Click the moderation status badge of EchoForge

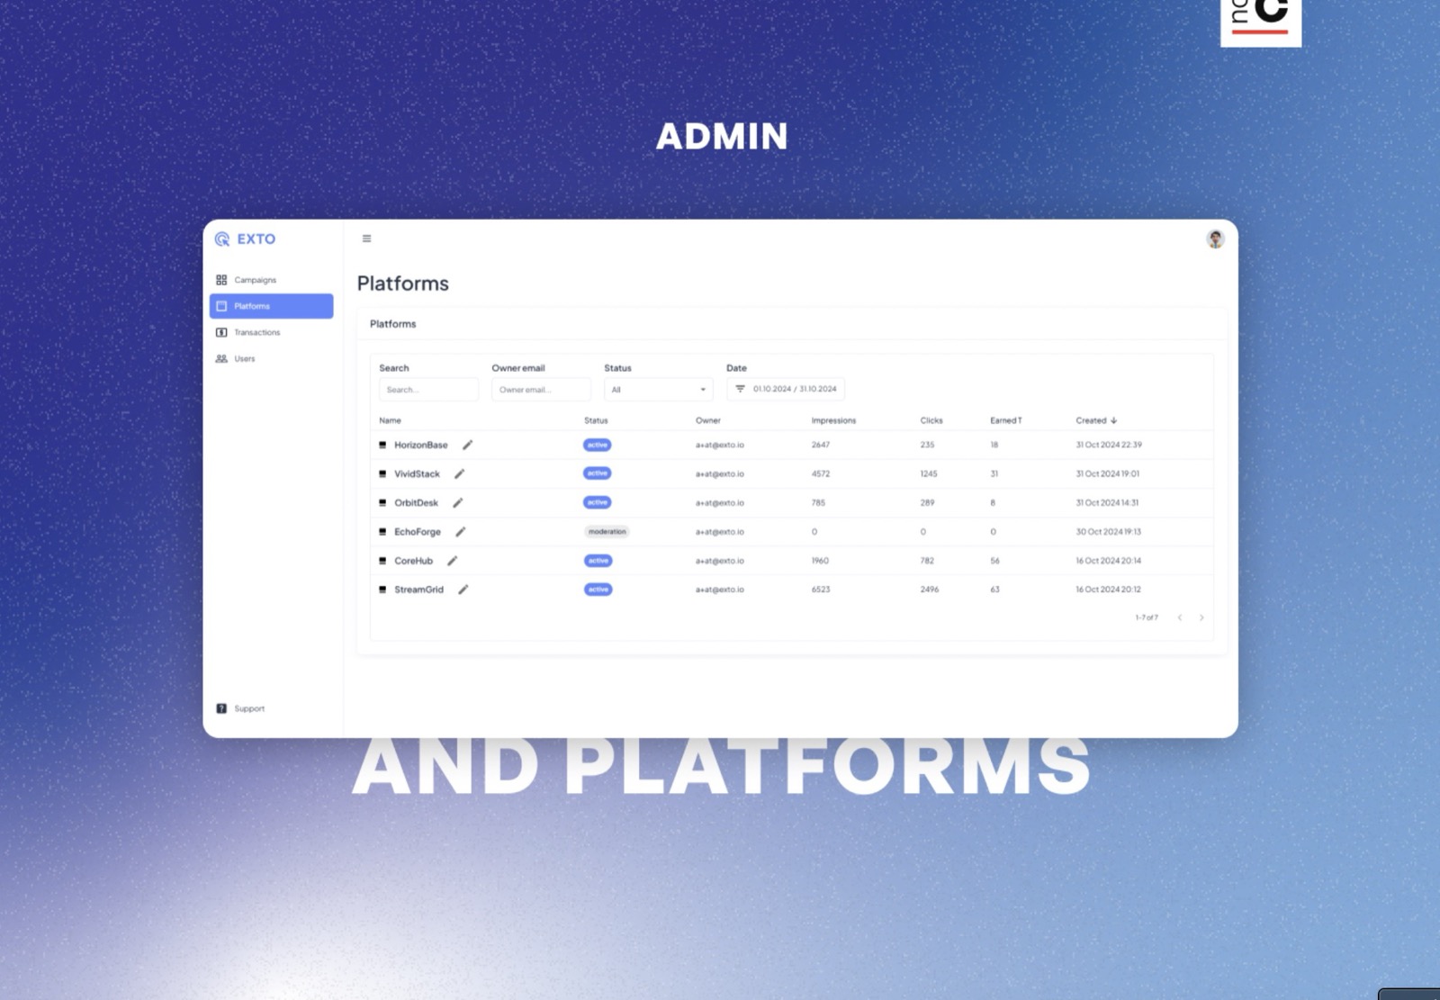click(607, 531)
